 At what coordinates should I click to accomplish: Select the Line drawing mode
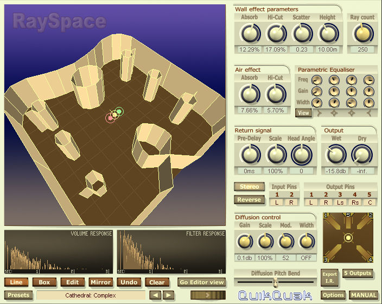tap(16, 282)
